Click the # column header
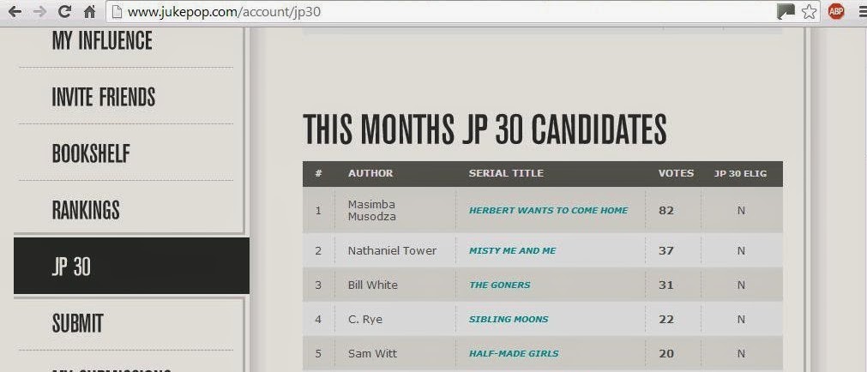Viewport: 867px width, 372px height. coord(318,173)
